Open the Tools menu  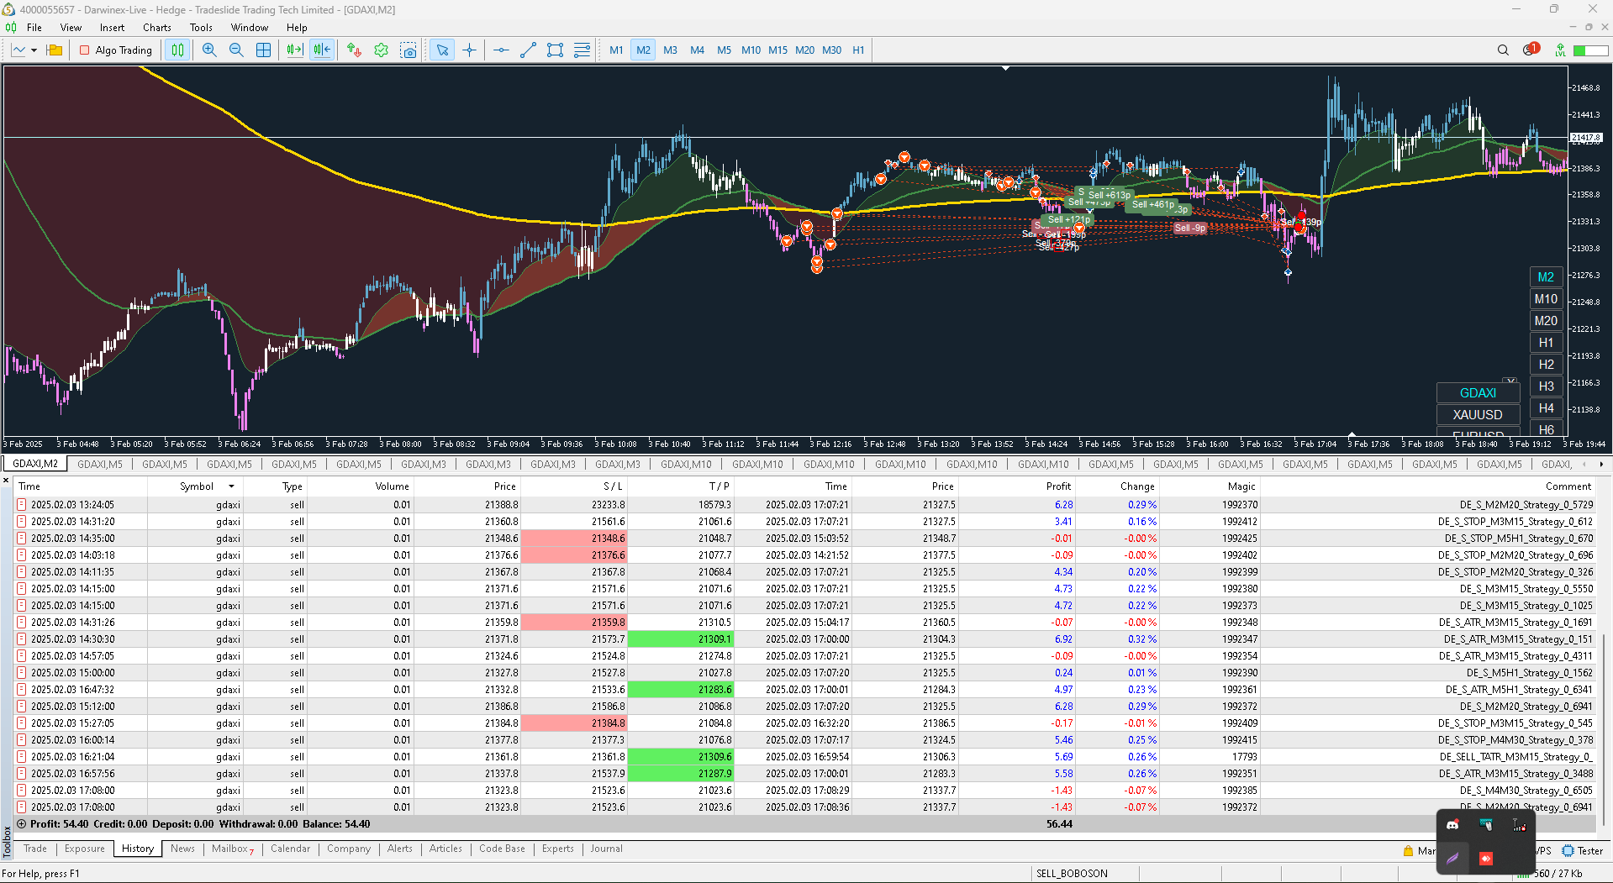tap(201, 28)
